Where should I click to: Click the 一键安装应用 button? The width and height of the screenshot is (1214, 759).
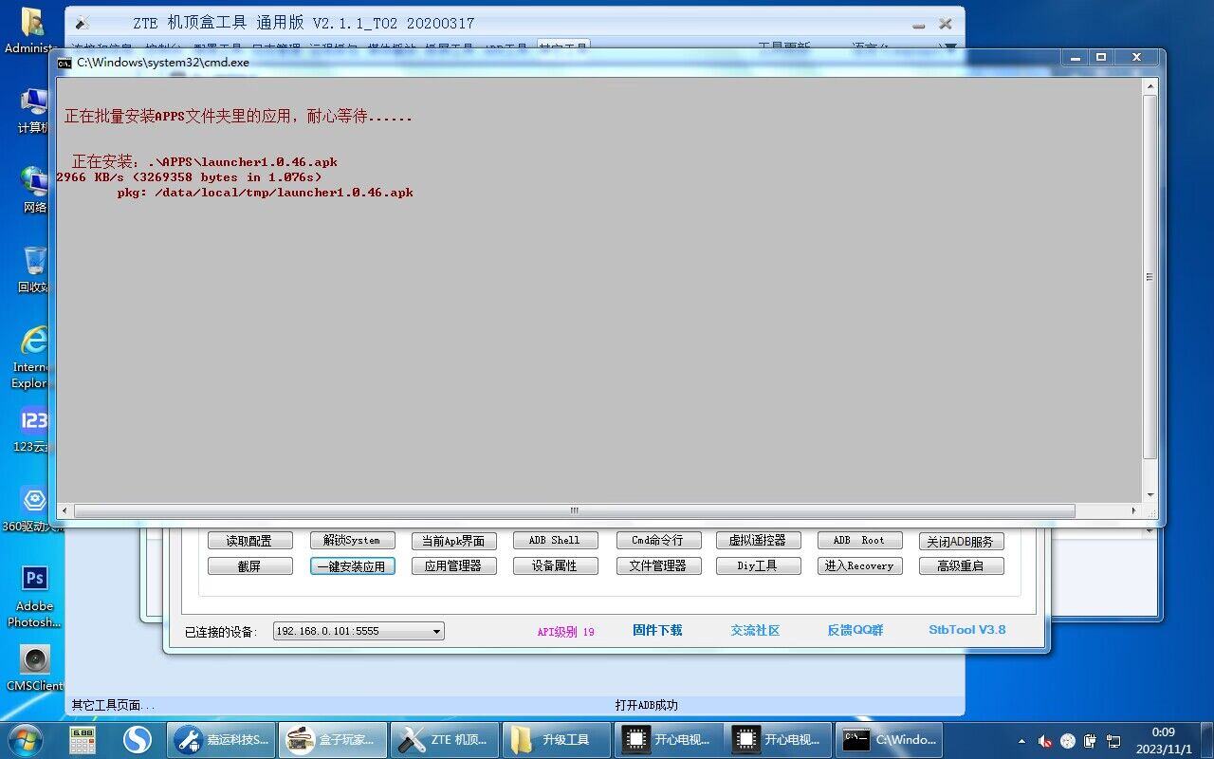[x=352, y=565]
